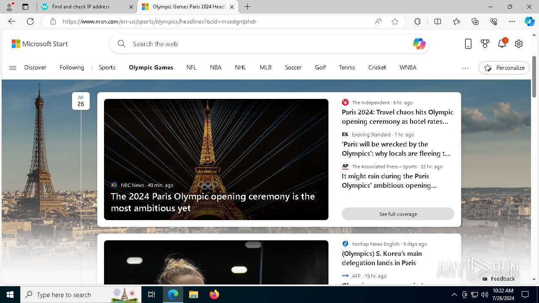The width and height of the screenshot is (539, 303).
Task: Open the Microsoft Rewards trophy icon
Action: tap(485, 44)
